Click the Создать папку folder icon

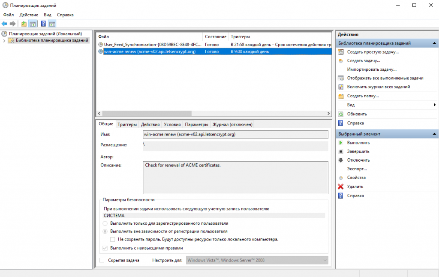341,96
